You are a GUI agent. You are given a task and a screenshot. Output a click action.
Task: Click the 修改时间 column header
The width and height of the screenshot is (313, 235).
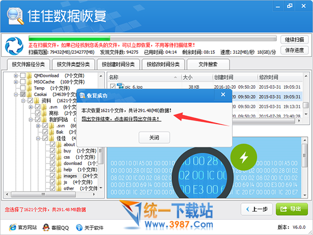click(x=280, y=77)
